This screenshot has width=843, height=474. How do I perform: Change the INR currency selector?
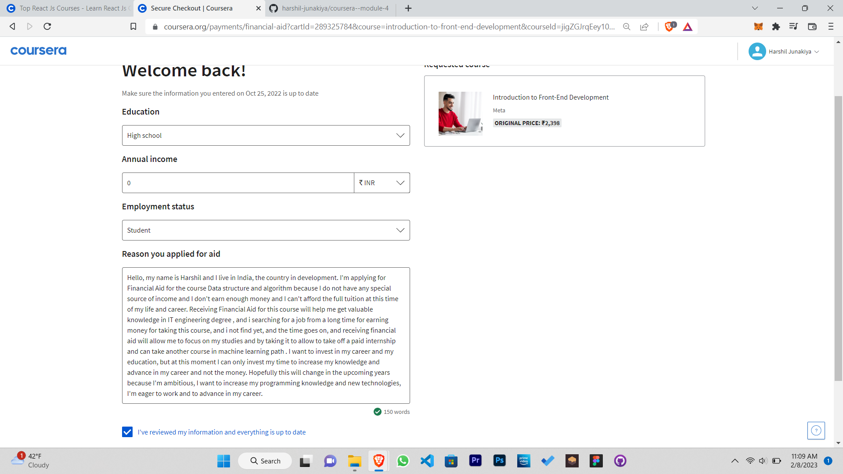coord(382,183)
